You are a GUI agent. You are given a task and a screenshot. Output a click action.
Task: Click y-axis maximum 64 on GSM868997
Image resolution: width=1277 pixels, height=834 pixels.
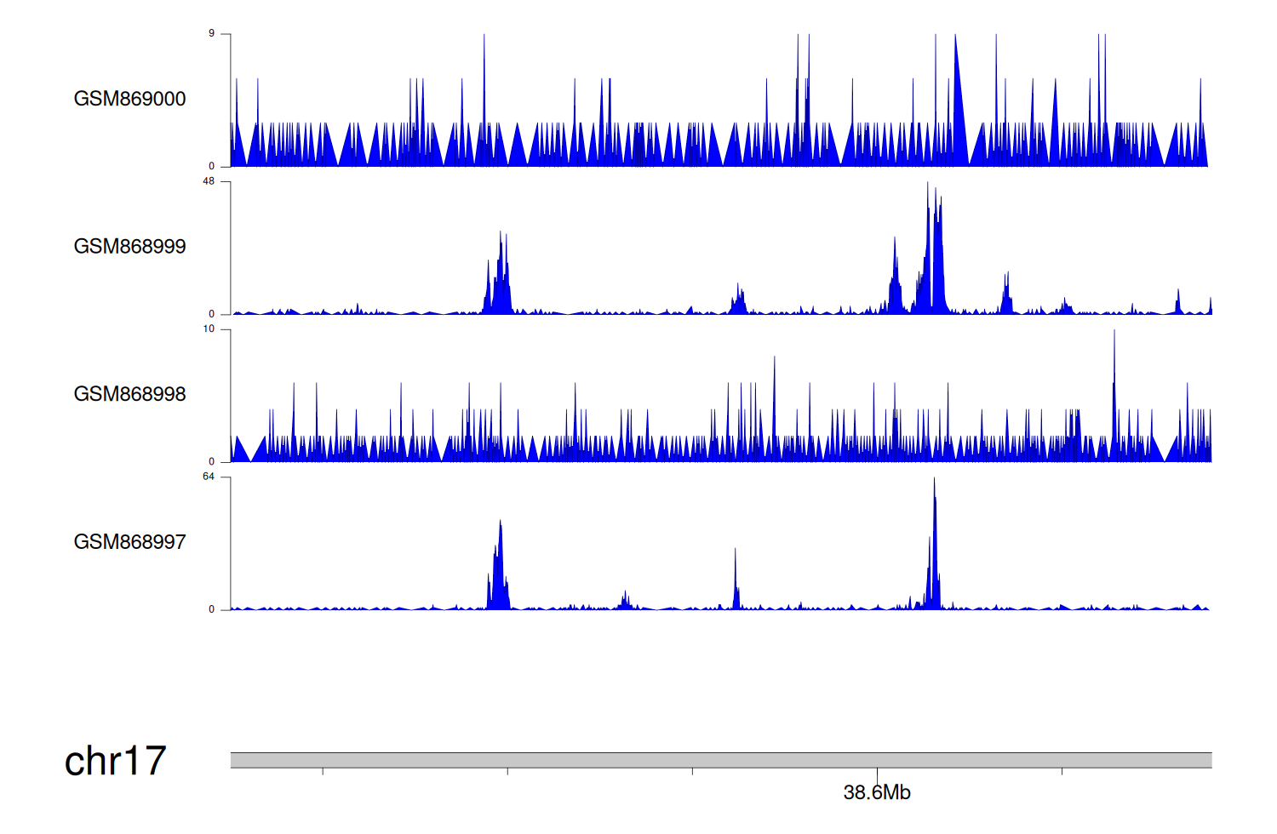click(209, 477)
